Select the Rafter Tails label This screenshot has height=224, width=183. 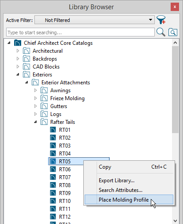click(x=63, y=122)
